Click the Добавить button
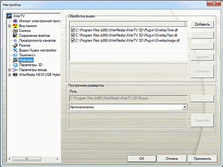The height and width of the screenshot is (167, 223). pos(202,24)
